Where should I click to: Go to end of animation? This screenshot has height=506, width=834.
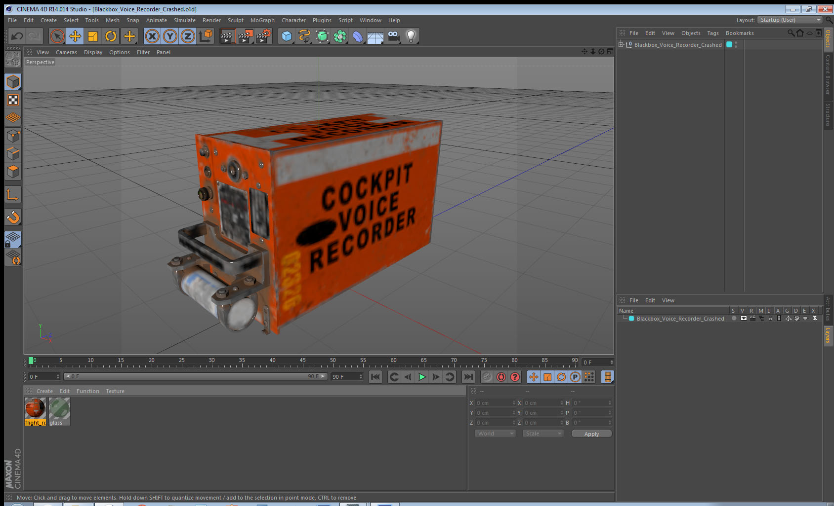click(468, 377)
